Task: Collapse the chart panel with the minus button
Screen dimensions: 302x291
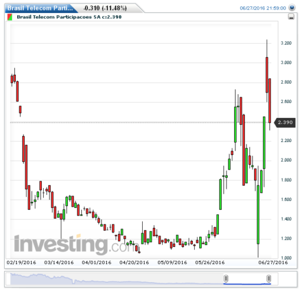Action: pyautogui.click(x=291, y=17)
